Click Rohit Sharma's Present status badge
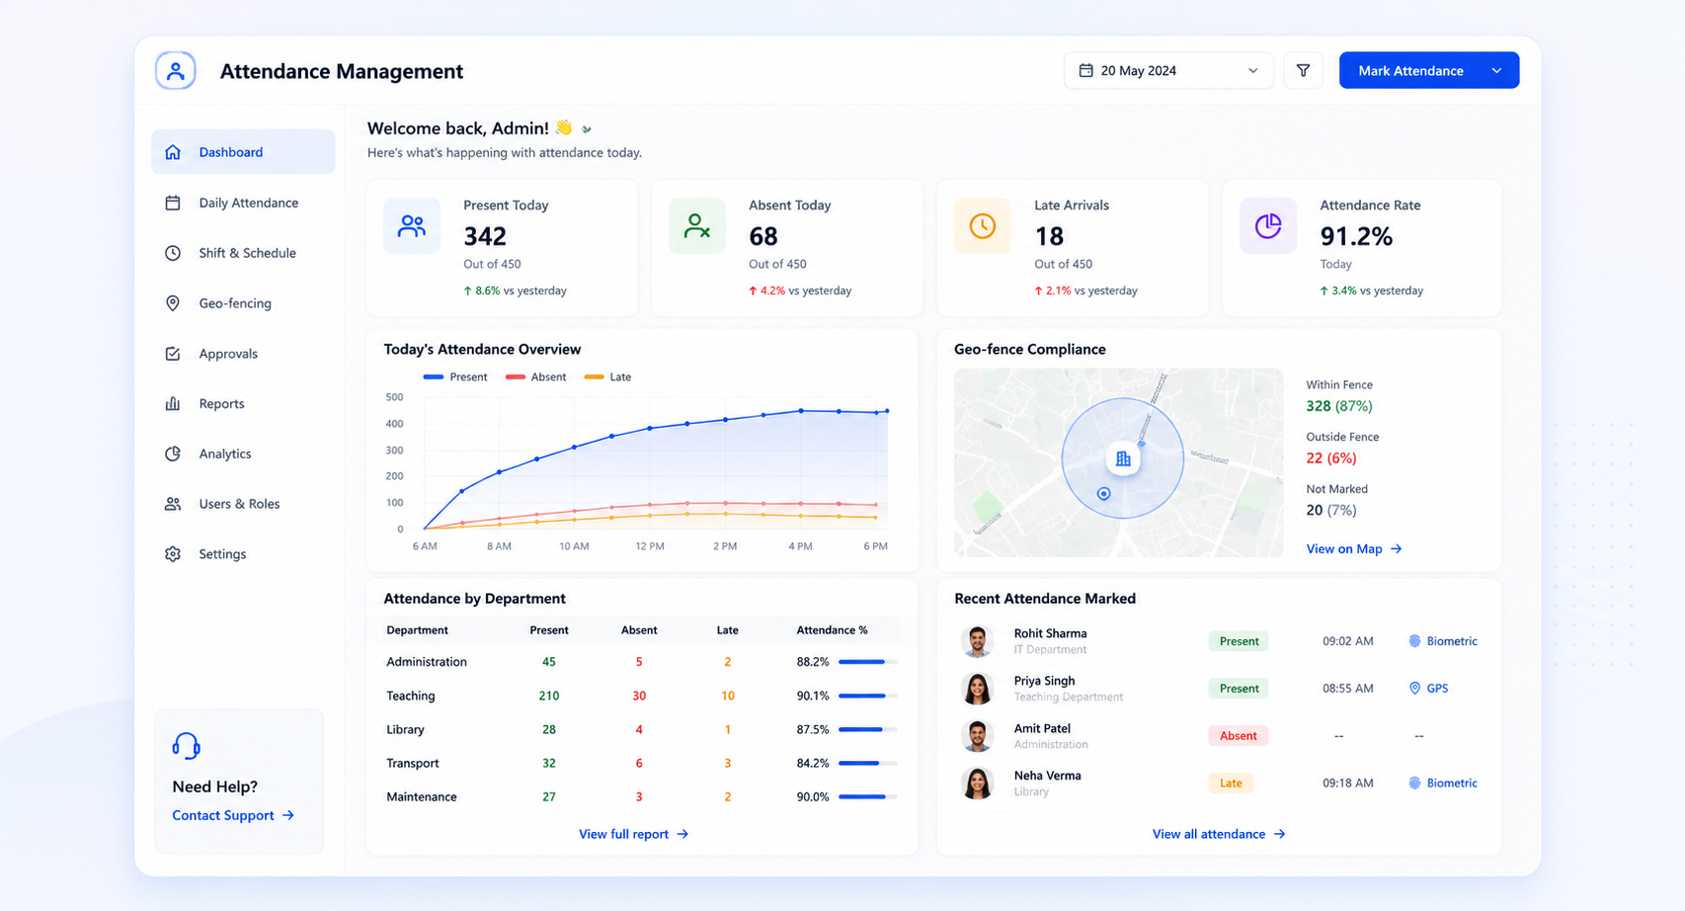 pyautogui.click(x=1239, y=641)
